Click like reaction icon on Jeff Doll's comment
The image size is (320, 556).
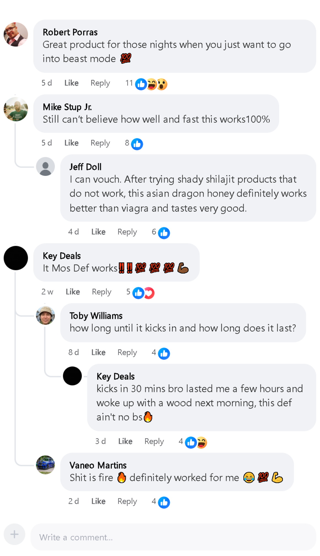coord(164,233)
